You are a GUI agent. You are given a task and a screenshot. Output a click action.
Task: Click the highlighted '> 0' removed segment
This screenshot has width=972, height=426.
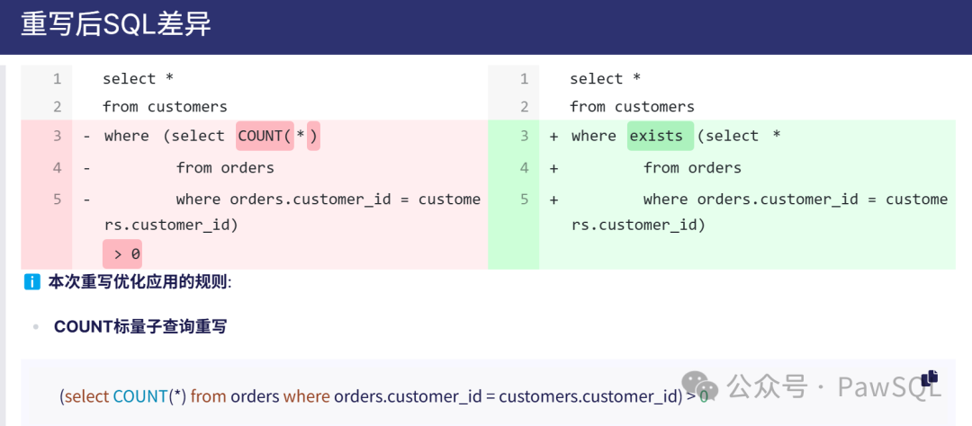[123, 254]
